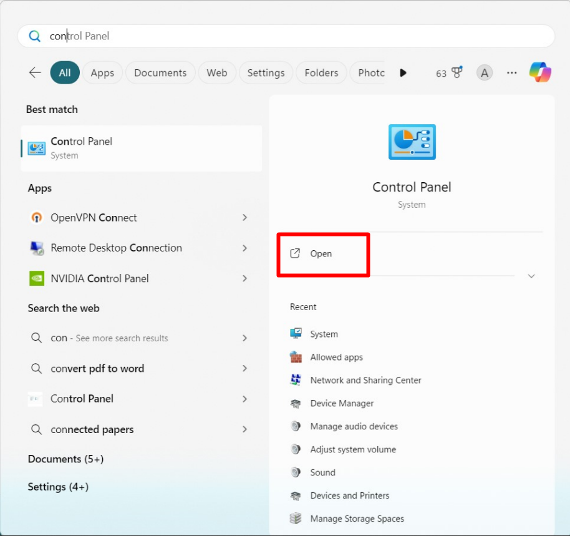Switch to the Apps filter tab

pos(102,73)
